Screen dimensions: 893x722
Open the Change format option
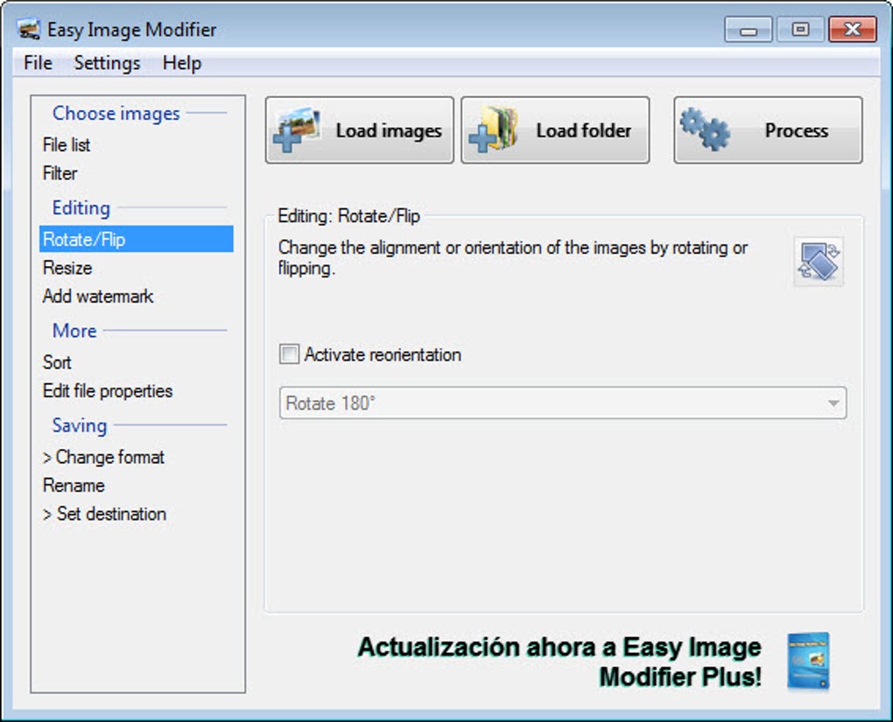point(103,457)
